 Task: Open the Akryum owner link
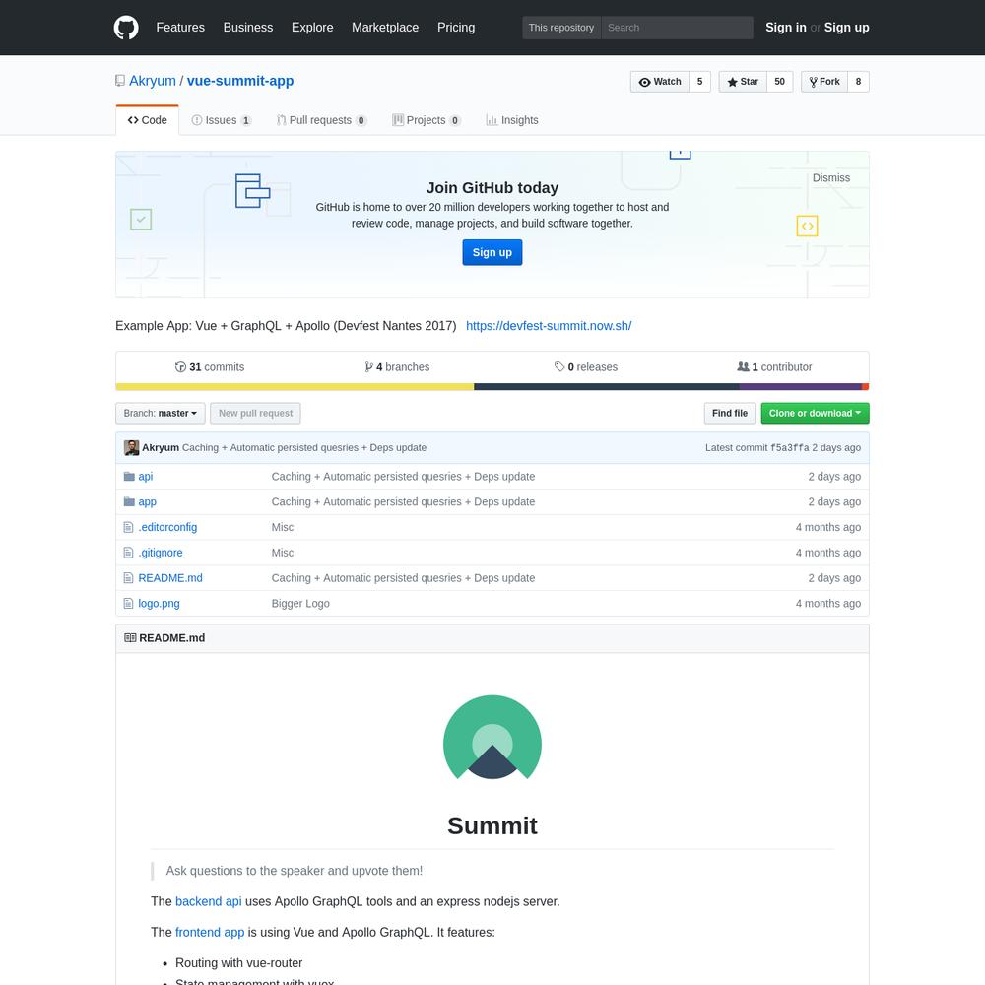153,81
